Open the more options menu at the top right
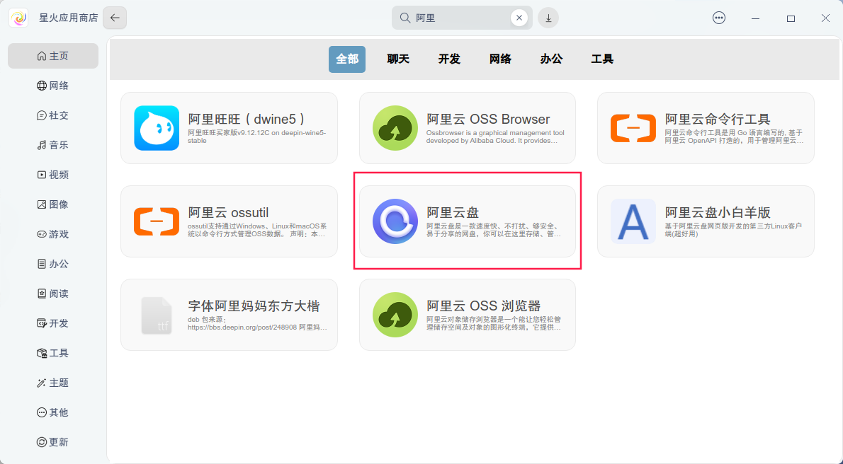843x464 pixels. 719,18
